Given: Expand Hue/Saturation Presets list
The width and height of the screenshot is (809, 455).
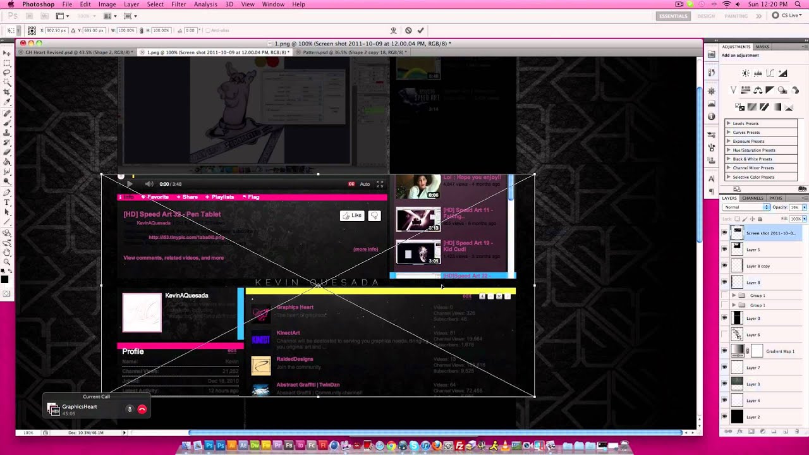Looking at the screenshot, I should click(x=728, y=150).
